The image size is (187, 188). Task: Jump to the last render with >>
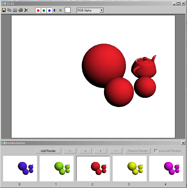click(116, 151)
